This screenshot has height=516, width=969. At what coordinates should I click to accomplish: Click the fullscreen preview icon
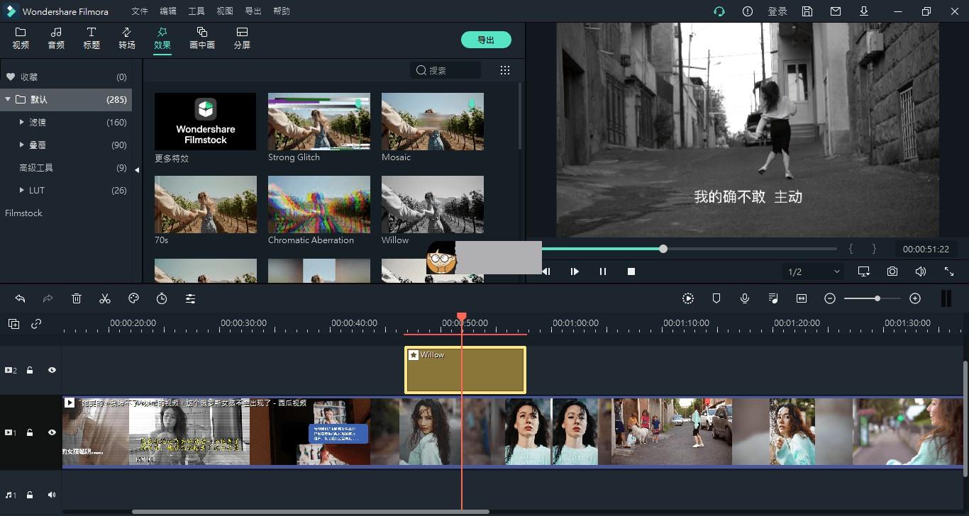point(949,271)
